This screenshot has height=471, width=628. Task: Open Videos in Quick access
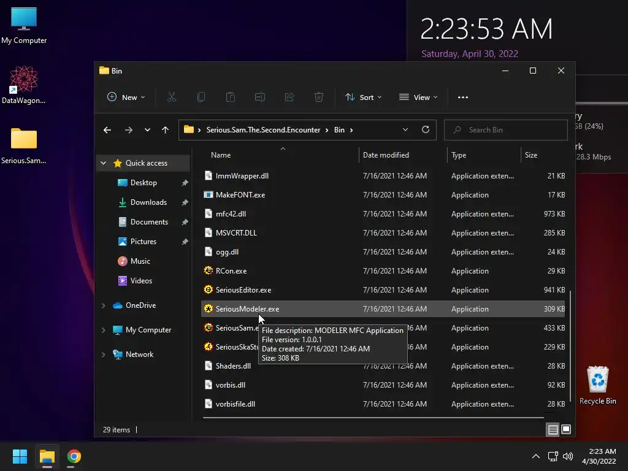coord(141,281)
